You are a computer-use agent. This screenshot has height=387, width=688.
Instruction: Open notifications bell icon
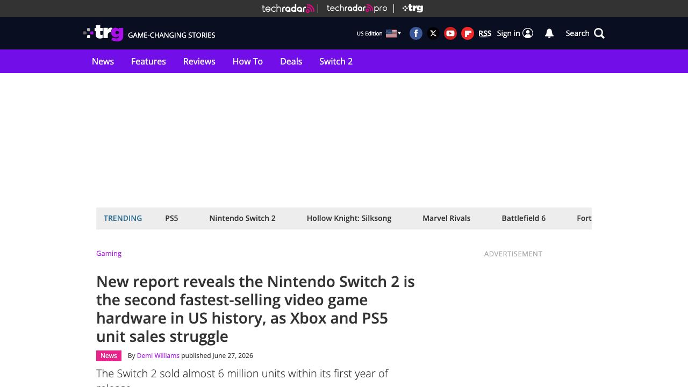[x=549, y=33]
